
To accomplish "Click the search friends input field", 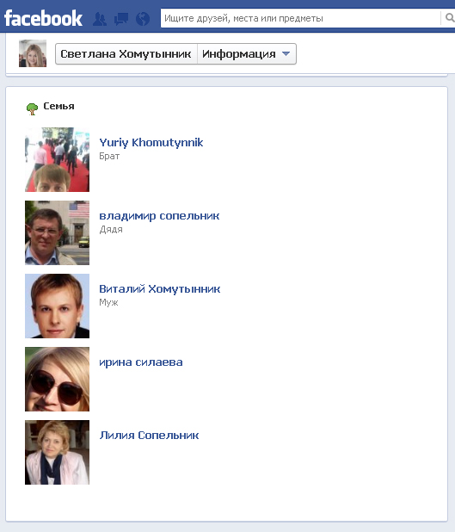I will (x=300, y=18).
